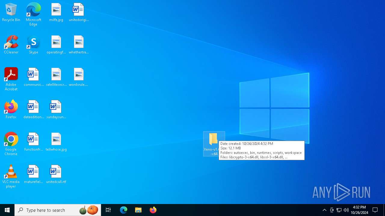This screenshot has width=385, height=216.
Task: Click the Meet Now tray icon
Action: click(332, 210)
